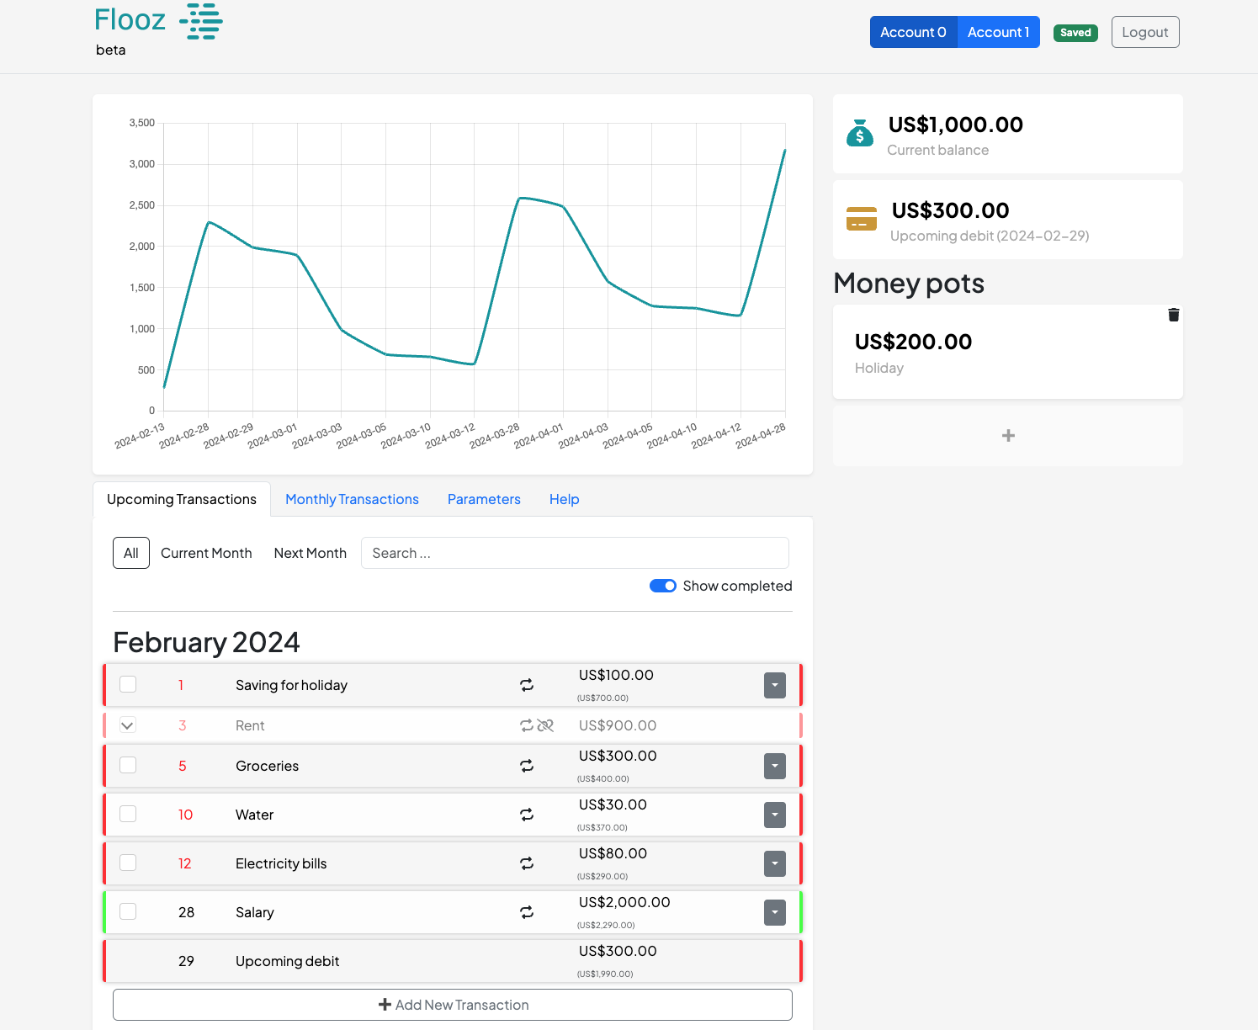
Task: Click the broken link icon on Rent row
Action: pyautogui.click(x=545, y=725)
